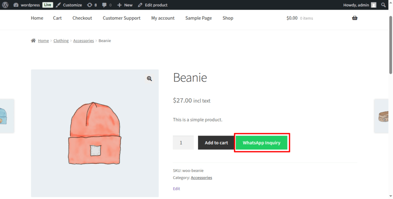Go to the Customer Support menu item
This screenshot has width=393, height=199.
pyautogui.click(x=122, y=18)
